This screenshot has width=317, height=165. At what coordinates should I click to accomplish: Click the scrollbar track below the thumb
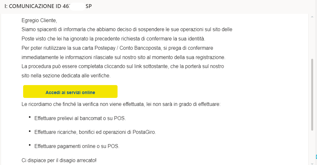(x=312, y=146)
